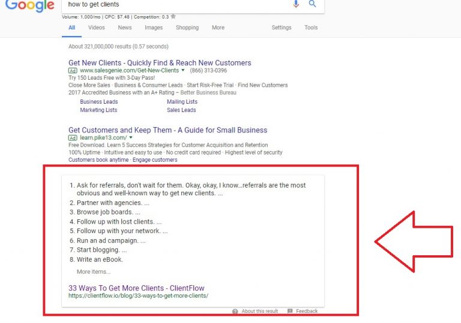Open the Get Customers and Keep Them link
The width and height of the screenshot is (461, 323).
pyautogui.click(x=167, y=130)
